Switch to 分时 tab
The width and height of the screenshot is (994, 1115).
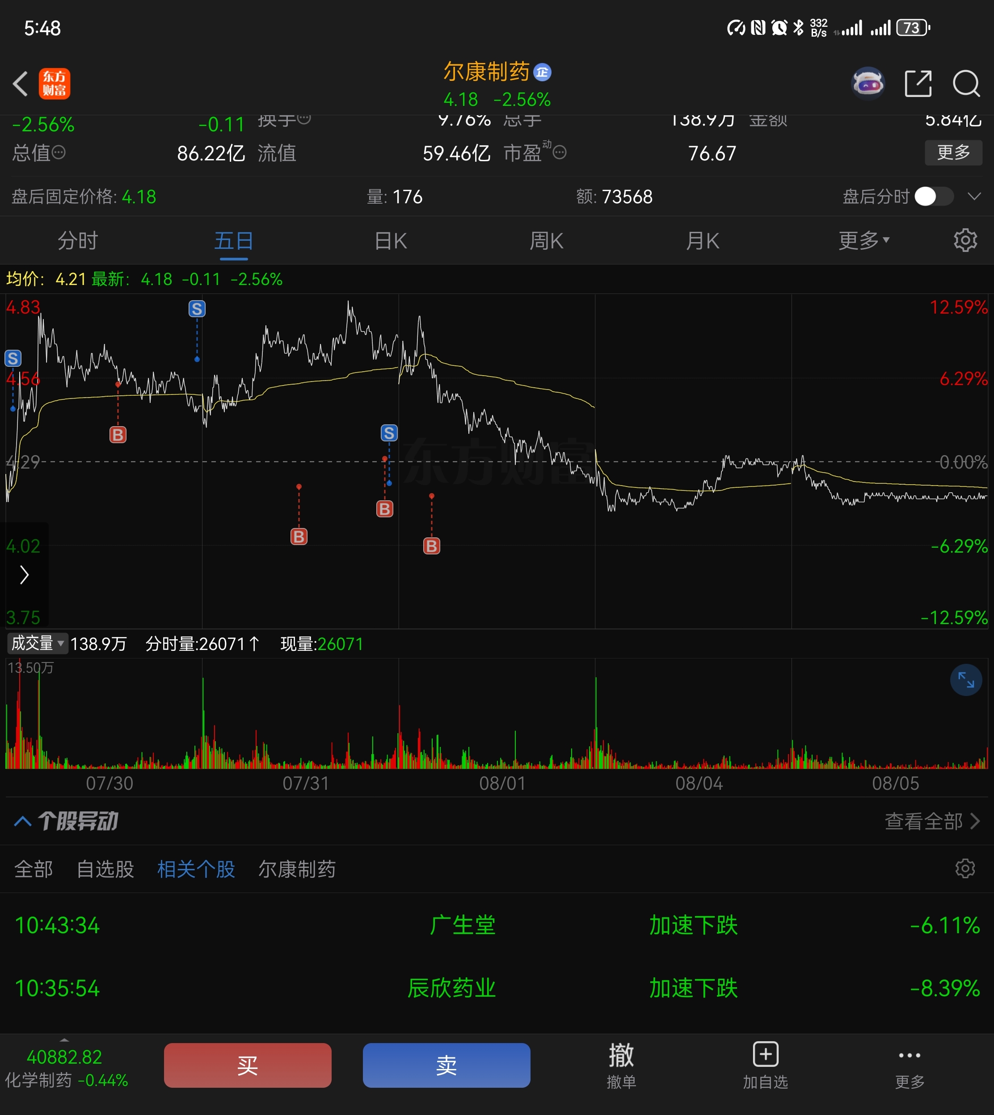[x=78, y=241]
